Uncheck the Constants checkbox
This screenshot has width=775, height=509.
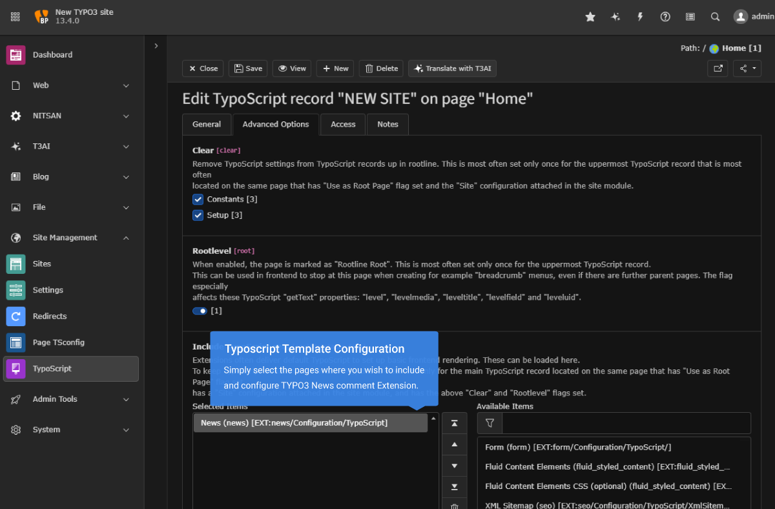(198, 199)
